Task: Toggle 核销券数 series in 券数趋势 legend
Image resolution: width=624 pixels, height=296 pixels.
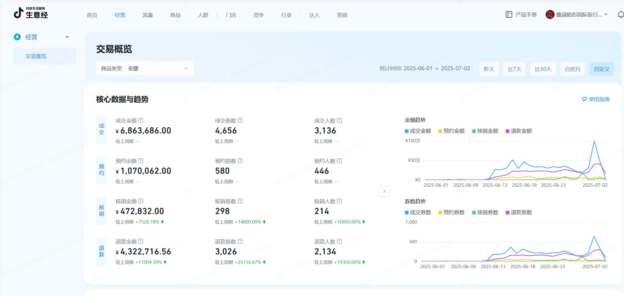Action: pos(485,212)
